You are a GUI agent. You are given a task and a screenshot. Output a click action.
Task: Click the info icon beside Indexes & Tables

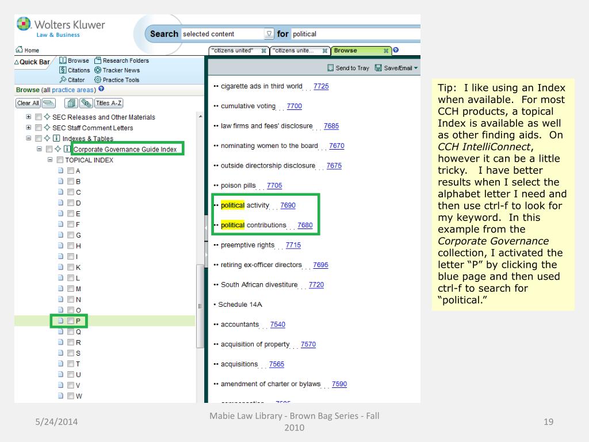[x=56, y=138]
